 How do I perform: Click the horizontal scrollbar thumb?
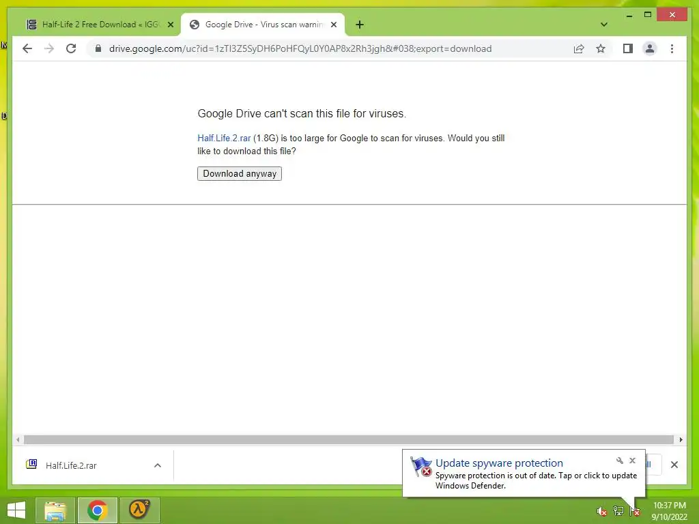(349, 440)
